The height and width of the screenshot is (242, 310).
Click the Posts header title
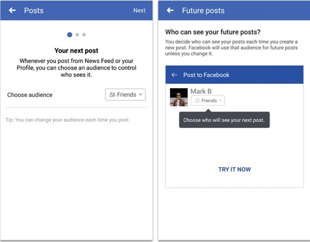34,10
